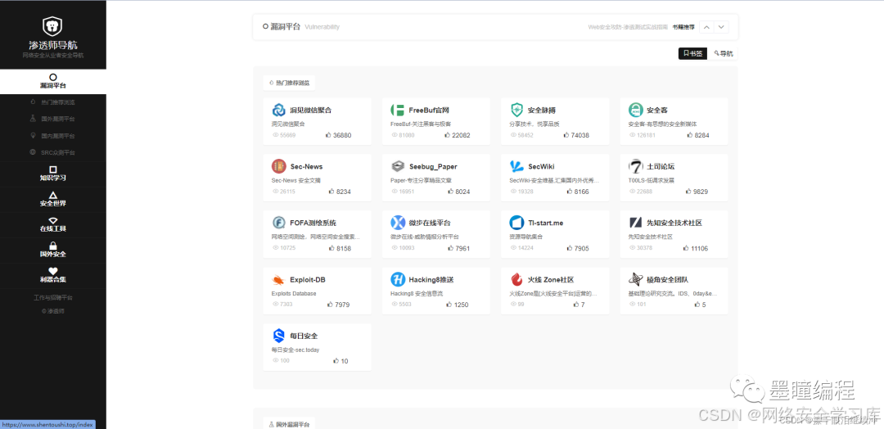The width and height of the screenshot is (884, 429).
Task: Click thumbs-up on 安全客 card
Action: (690, 135)
